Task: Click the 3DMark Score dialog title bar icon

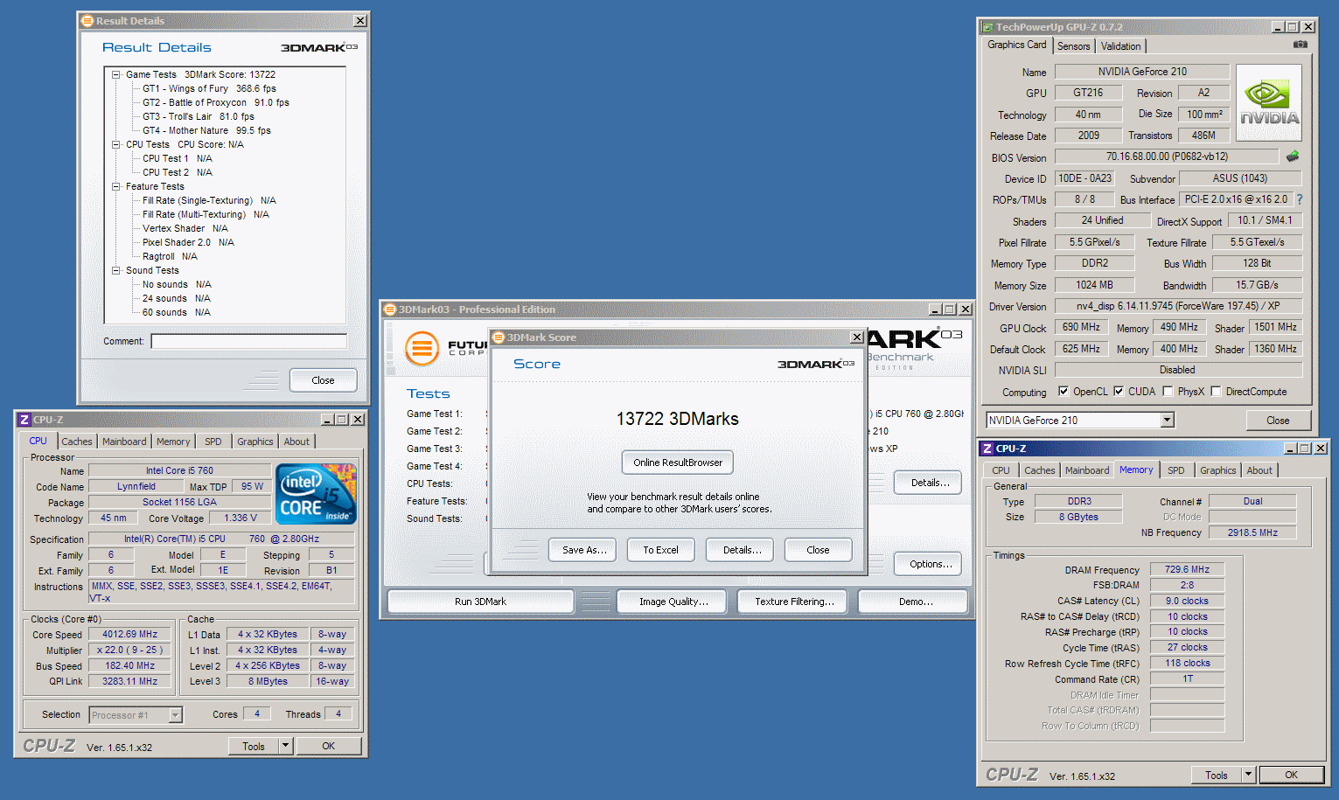Action: click(499, 337)
